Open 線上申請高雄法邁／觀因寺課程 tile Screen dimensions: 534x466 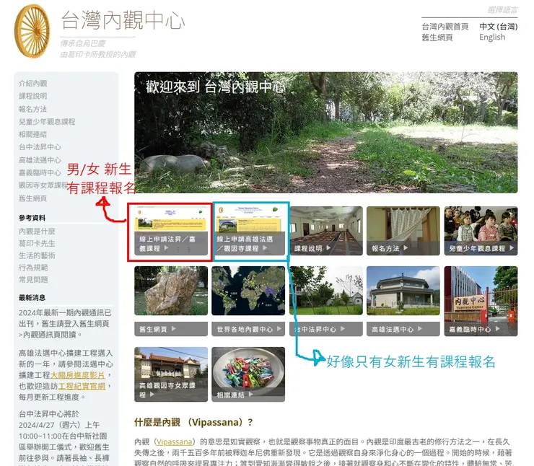248,231
